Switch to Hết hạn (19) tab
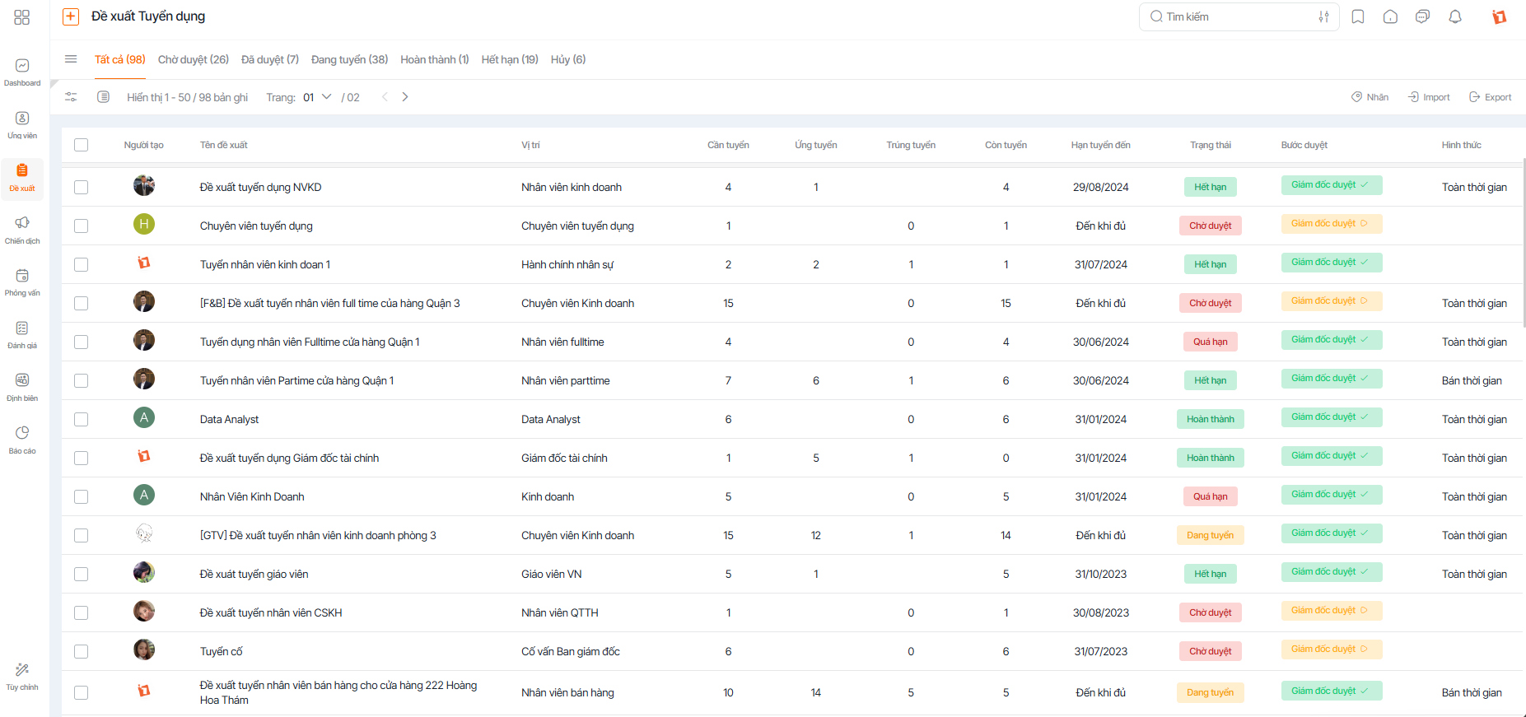 (x=510, y=59)
